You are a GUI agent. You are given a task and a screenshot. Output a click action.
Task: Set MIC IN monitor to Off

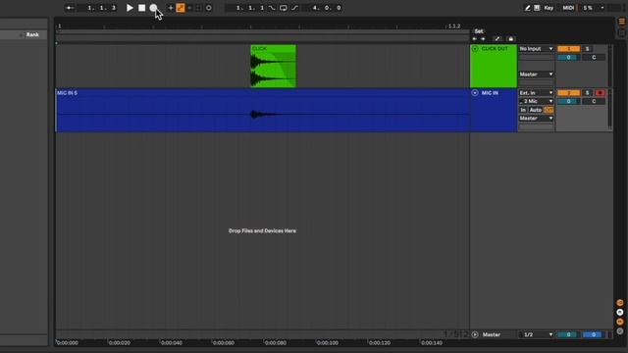coord(549,110)
